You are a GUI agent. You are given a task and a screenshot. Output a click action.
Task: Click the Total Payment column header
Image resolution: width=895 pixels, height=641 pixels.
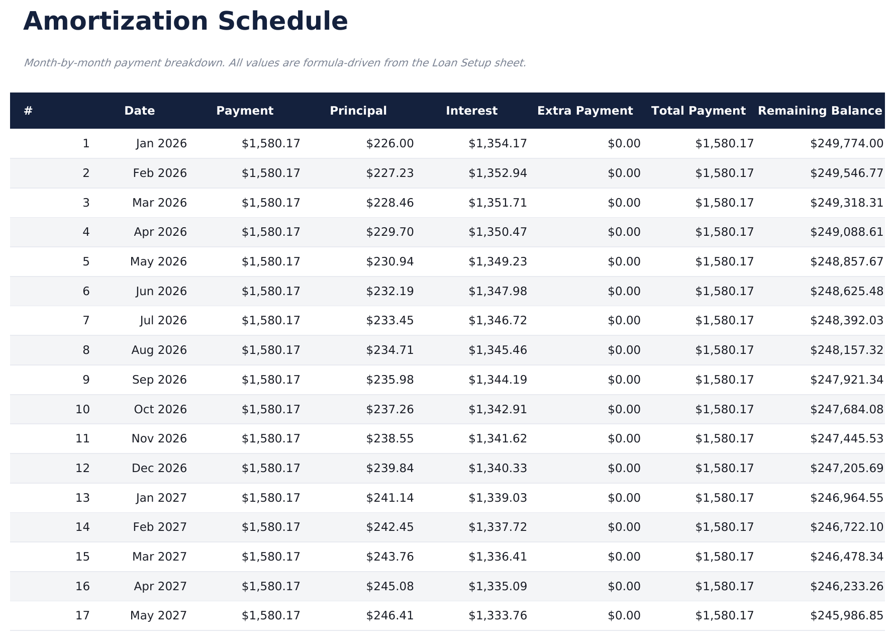coord(699,111)
